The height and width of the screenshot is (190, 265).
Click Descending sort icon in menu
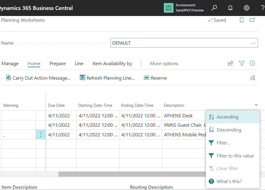(211, 130)
